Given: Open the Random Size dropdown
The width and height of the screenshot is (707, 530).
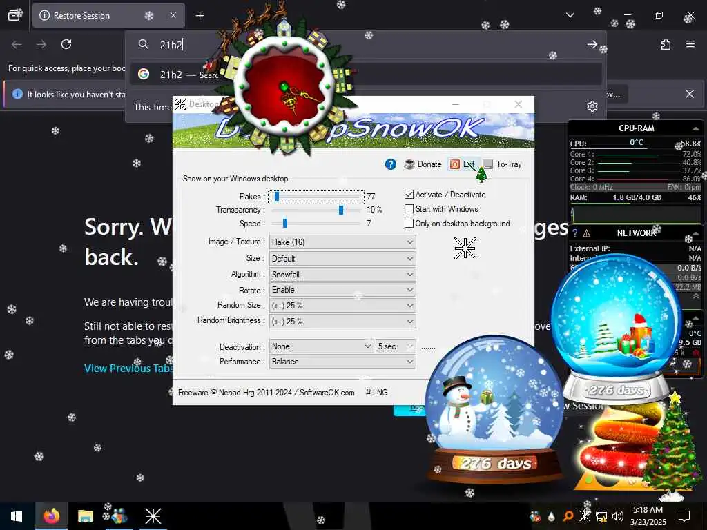Looking at the screenshot, I should (x=342, y=305).
